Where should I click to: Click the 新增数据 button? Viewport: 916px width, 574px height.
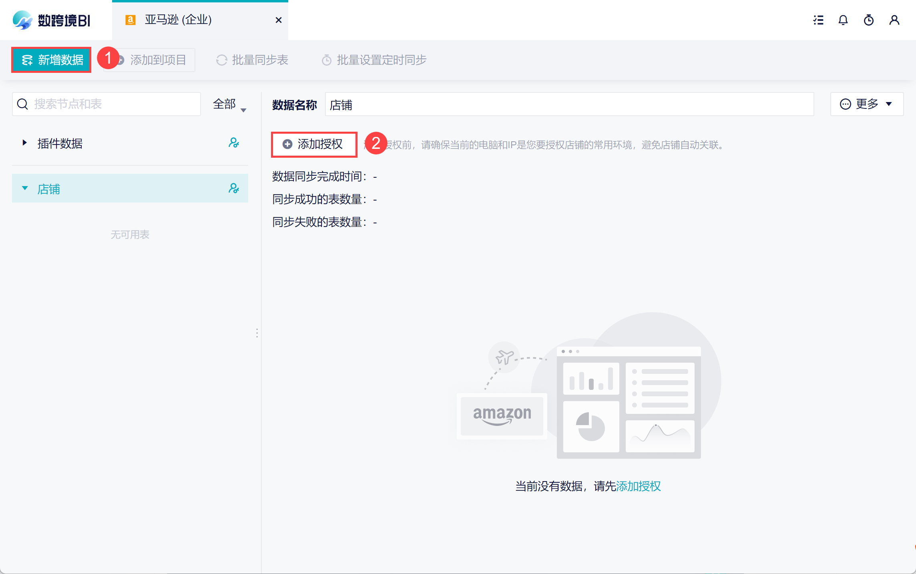pyautogui.click(x=52, y=60)
